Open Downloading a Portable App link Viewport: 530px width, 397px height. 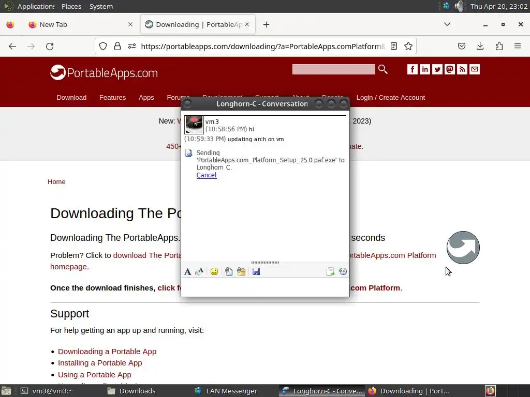[107, 352]
